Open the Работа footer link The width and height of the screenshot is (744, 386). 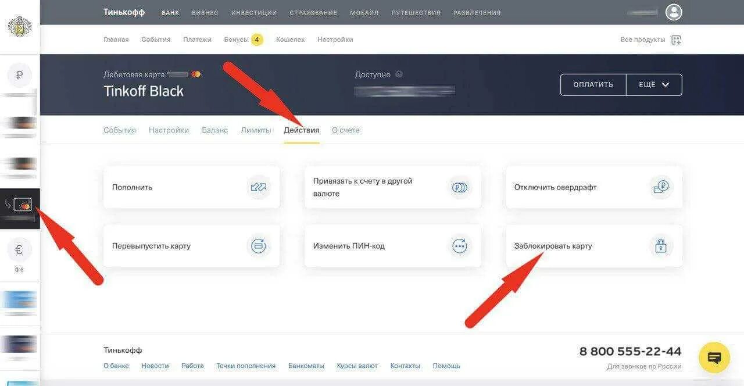(192, 366)
